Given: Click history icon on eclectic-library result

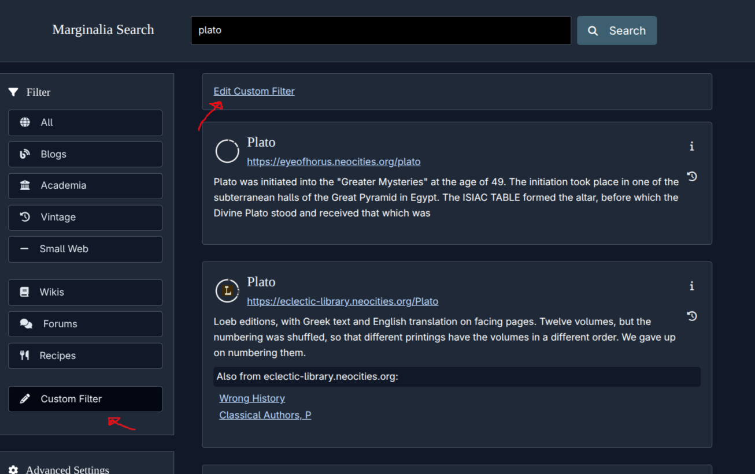Looking at the screenshot, I should pos(691,316).
